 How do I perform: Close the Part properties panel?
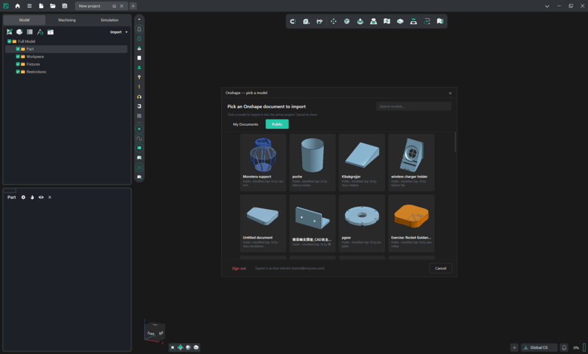50,197
